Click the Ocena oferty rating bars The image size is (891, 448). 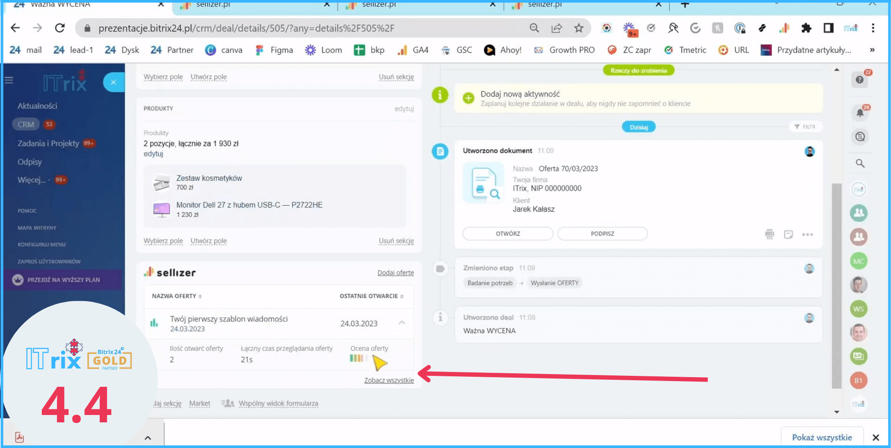point(357,358)
